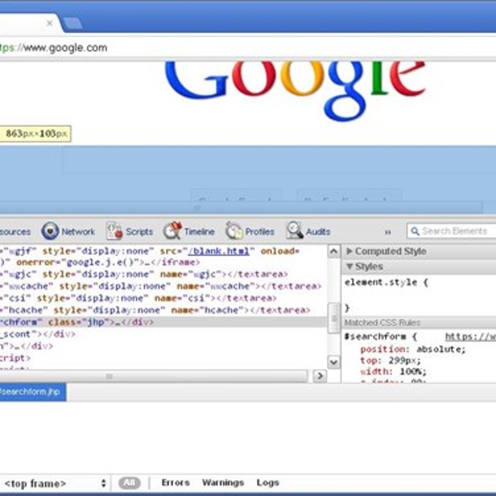Open the /blank.html link
The height and width of the screenshot is (496, 496).
coord(219,251)
